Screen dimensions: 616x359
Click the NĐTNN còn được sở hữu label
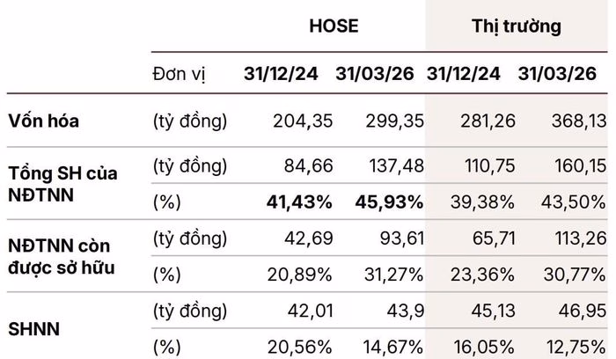pyautogui.click(x=62, y=256)
